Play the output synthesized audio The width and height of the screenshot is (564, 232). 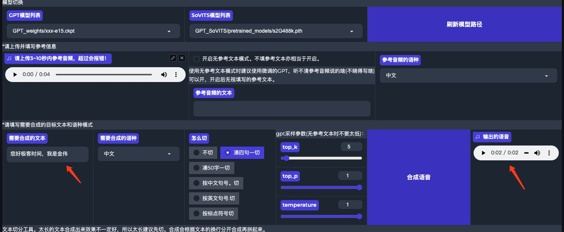tap(483, 153)
